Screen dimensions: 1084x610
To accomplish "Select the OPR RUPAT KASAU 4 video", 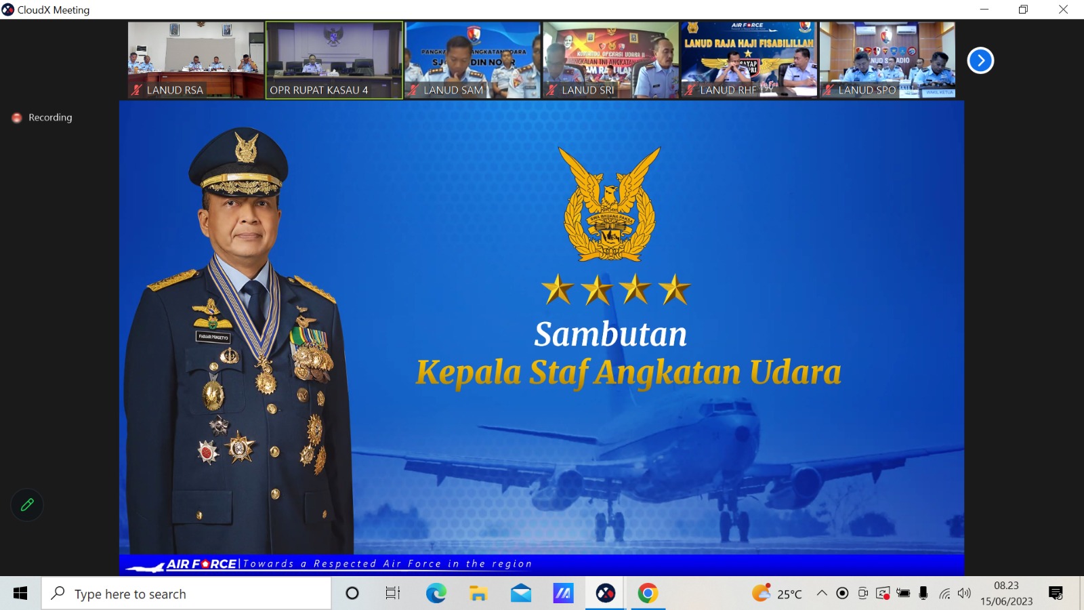I will 334,60.
